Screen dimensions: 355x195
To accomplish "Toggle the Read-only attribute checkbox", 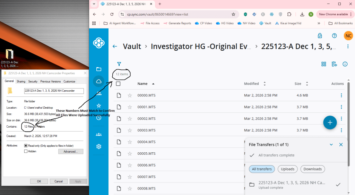I will pyautogui.click(x=26, y=146).
